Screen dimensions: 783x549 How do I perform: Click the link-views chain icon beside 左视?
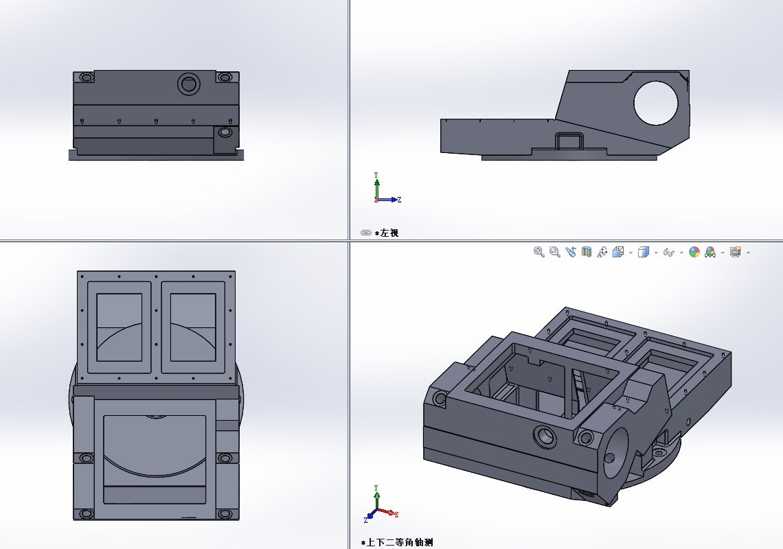click(x=366, y=233)
